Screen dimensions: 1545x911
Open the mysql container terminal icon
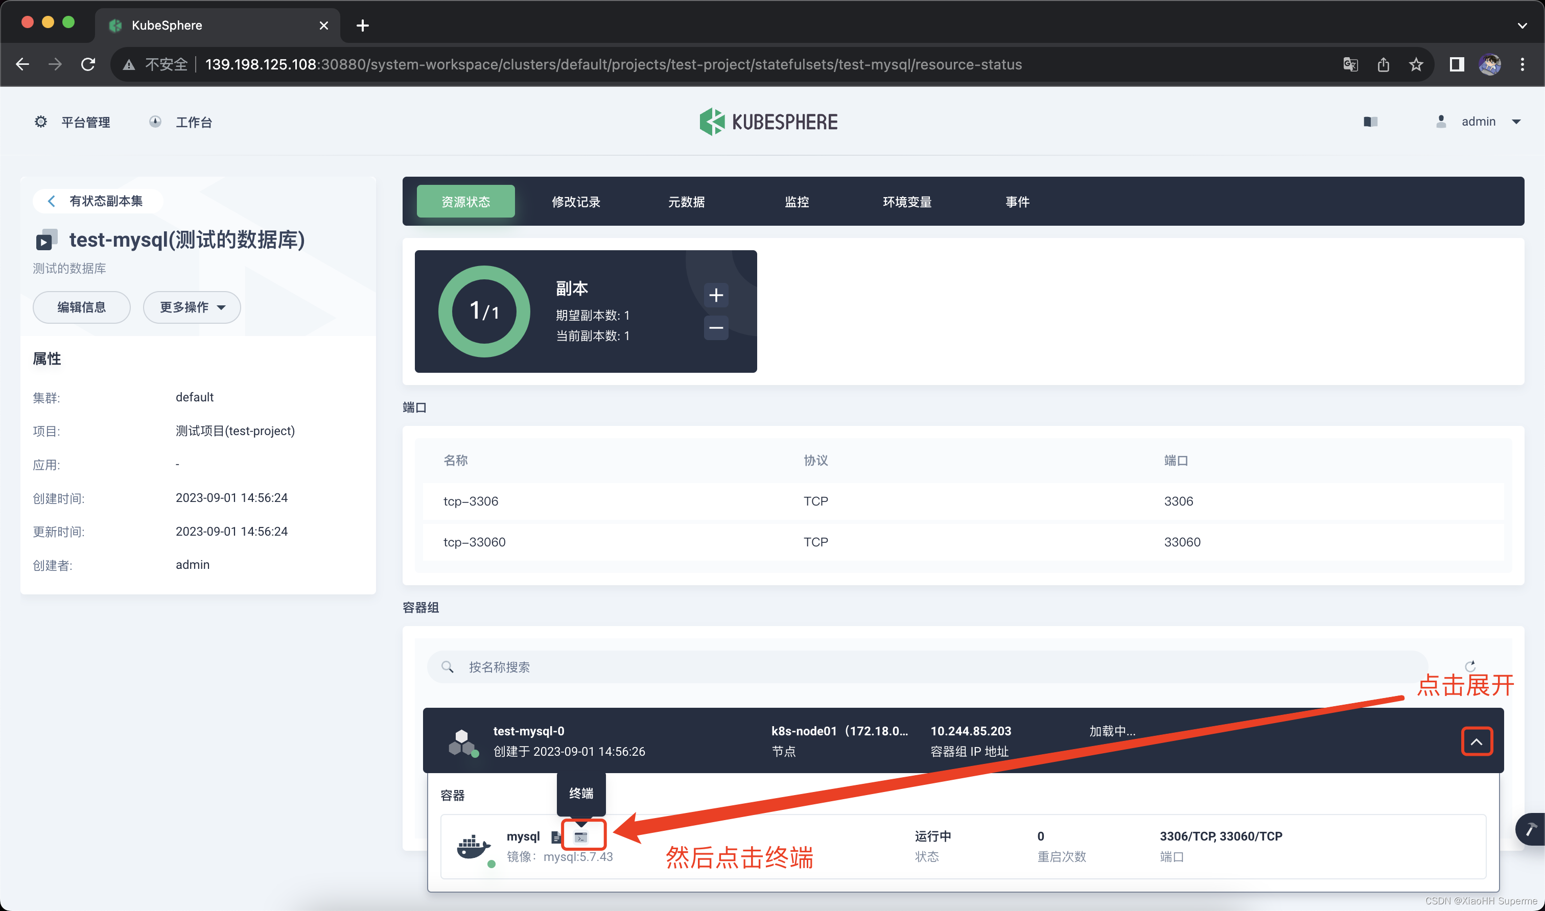[x=581, y=837]
